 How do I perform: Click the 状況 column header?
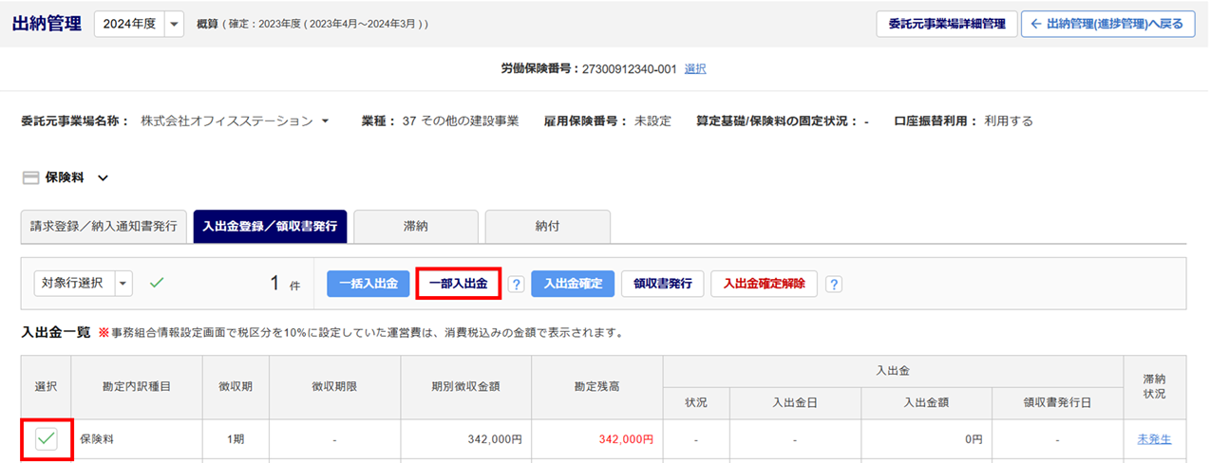coord(695,403)
